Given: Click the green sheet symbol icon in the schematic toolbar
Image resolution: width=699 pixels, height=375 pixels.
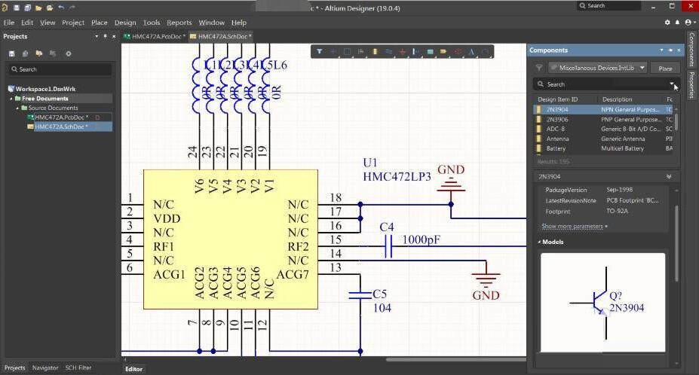Looking at the screenshot, I should click(430, 52).
